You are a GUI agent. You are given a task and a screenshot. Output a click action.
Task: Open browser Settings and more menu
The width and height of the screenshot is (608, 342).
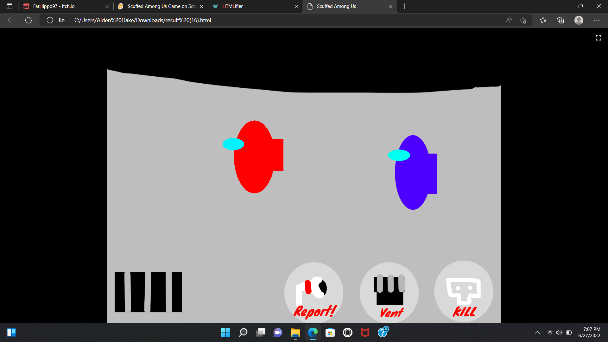point(597,20)
